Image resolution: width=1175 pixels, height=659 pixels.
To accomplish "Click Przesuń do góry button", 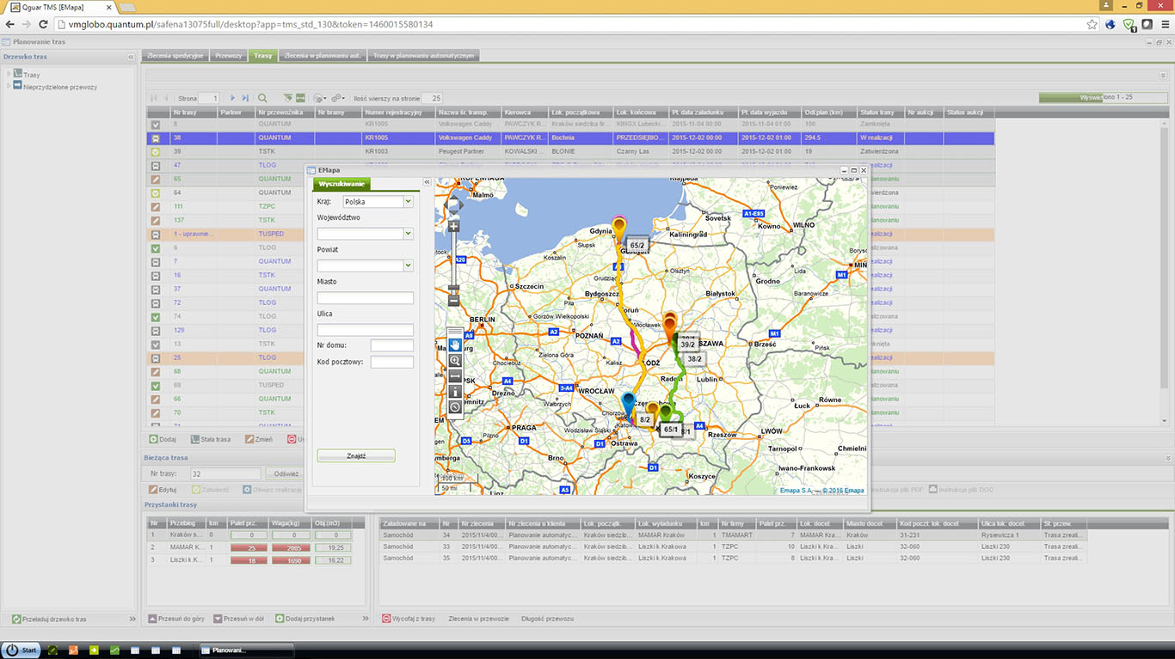I will tap(176, 619).
